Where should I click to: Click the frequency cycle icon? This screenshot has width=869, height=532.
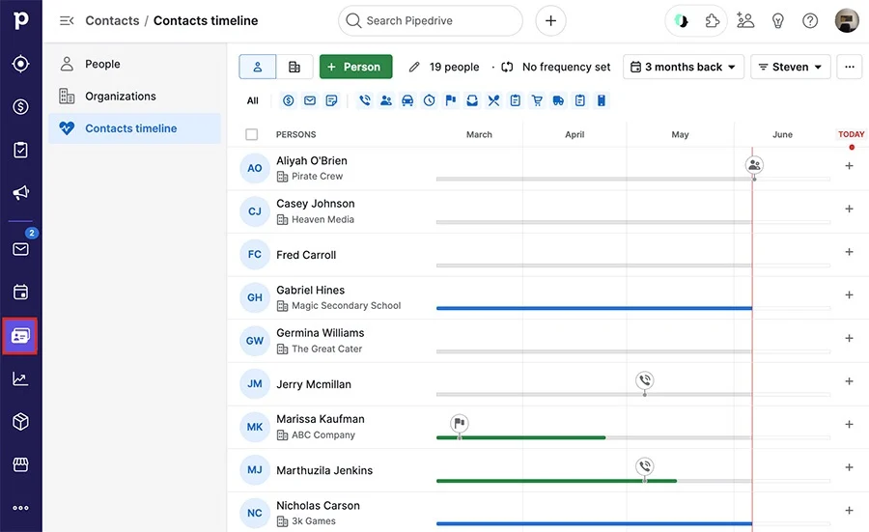click(507, 67)
